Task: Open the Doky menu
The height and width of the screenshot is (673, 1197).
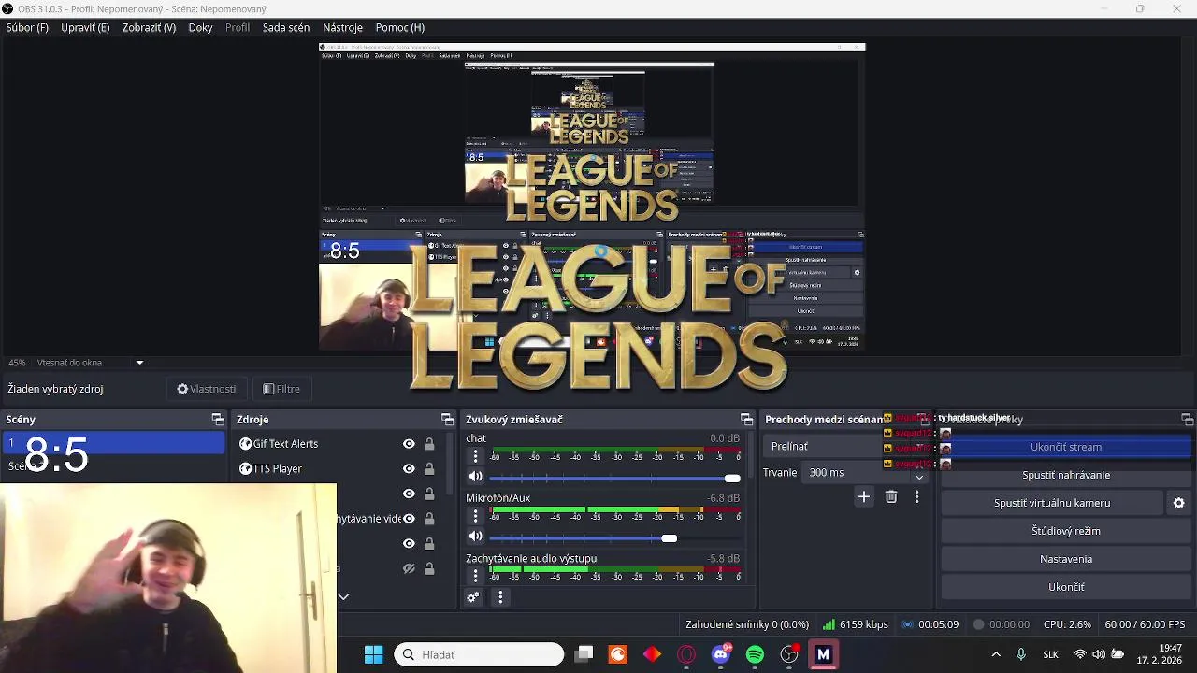Action: [200, 27]
